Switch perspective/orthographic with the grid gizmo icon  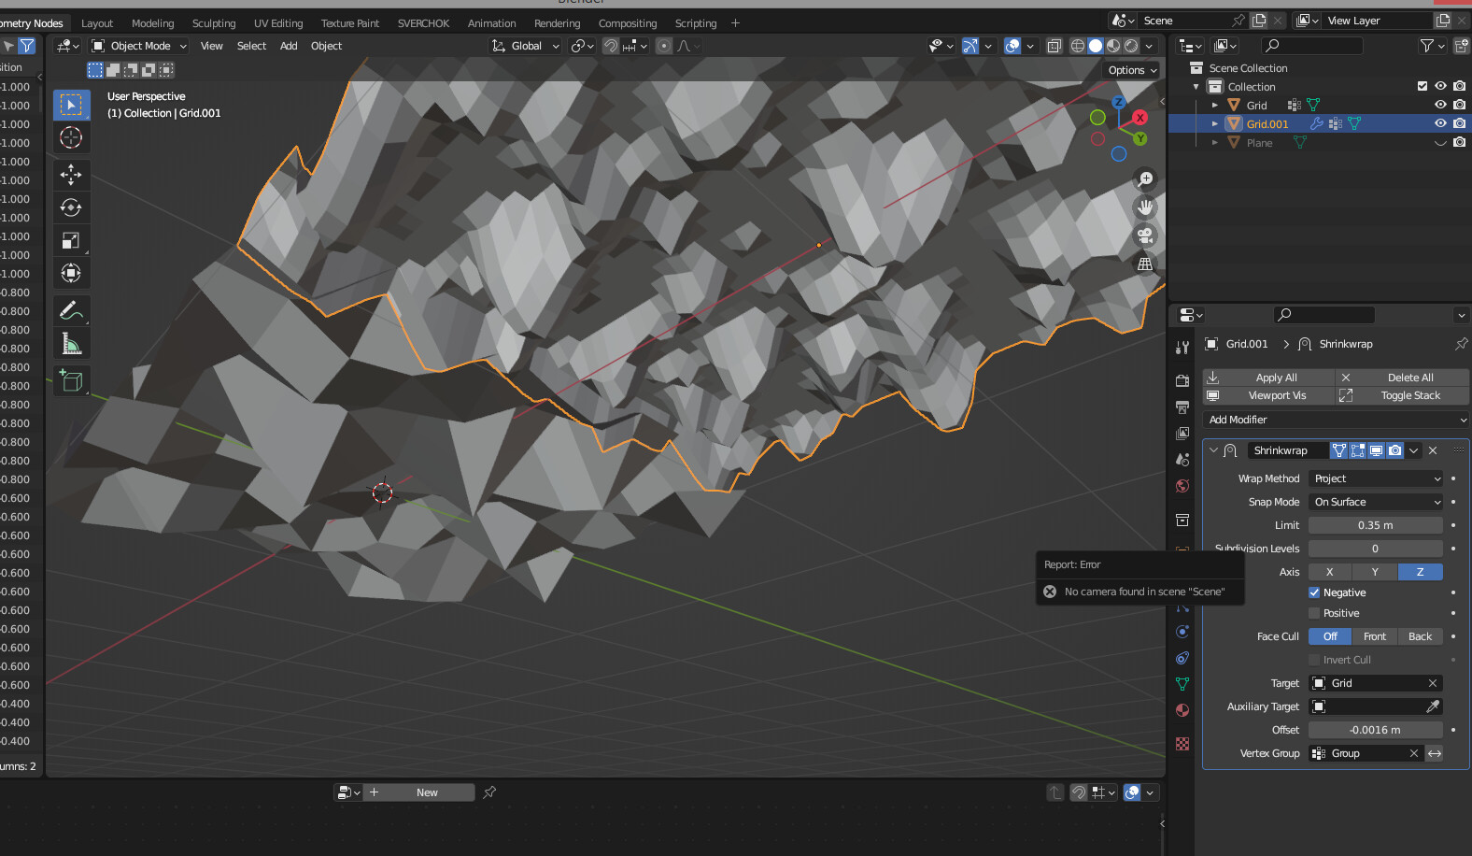click(1145, 264)
